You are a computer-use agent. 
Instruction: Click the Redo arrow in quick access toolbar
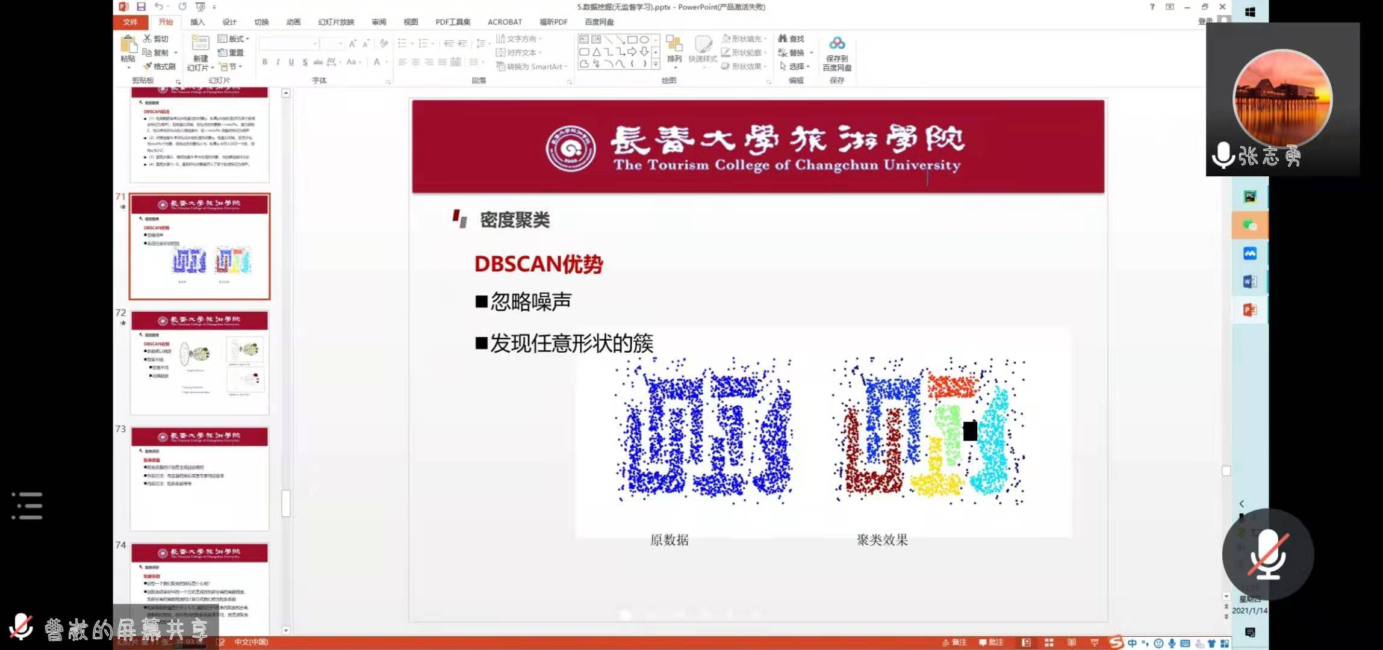(x=182, y=7)
